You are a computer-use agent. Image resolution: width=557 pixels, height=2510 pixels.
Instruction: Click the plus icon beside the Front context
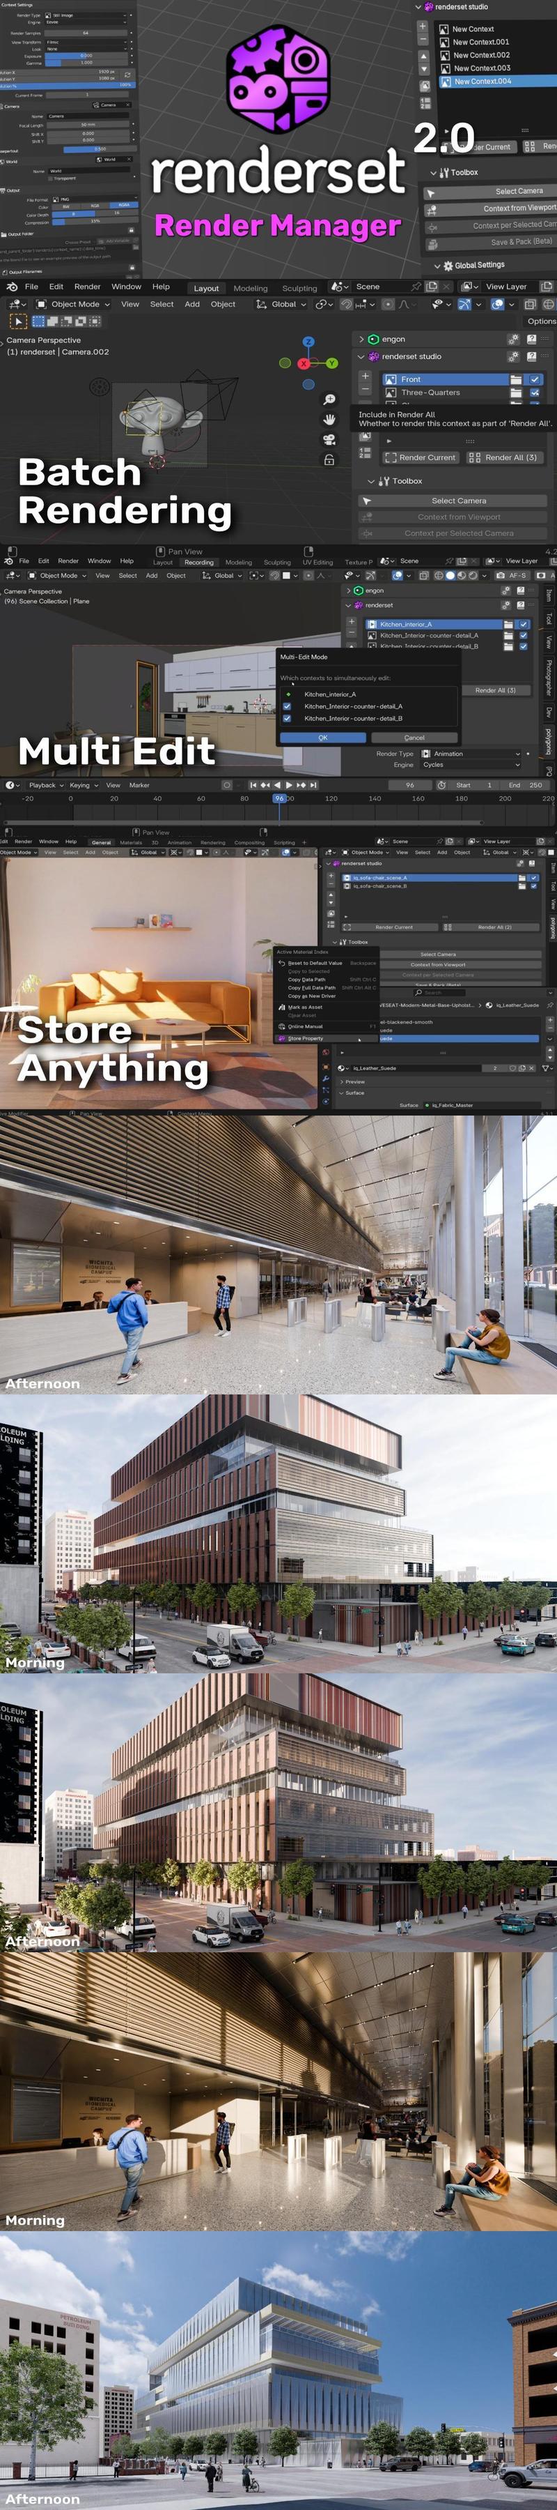(365, 376)
